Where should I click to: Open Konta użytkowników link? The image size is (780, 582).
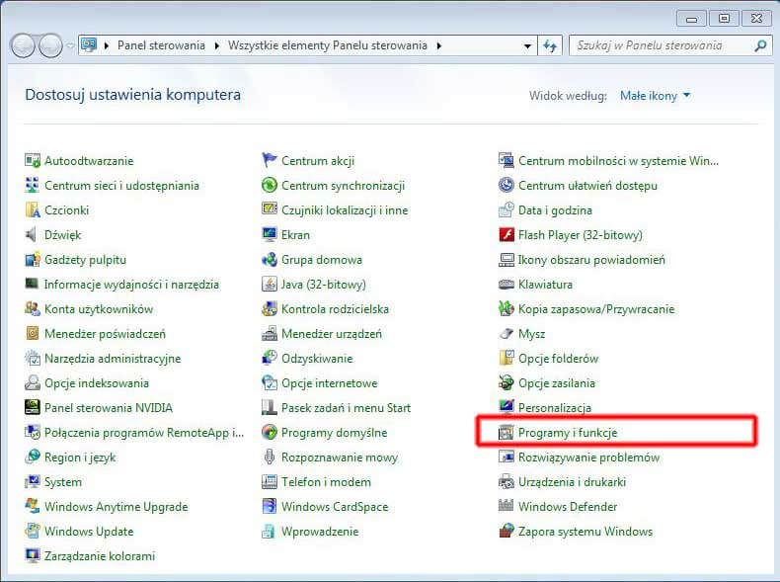(99, 309)
